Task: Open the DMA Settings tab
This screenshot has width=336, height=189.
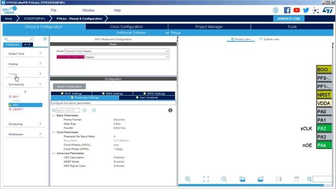Action: [x=112, y=93]
